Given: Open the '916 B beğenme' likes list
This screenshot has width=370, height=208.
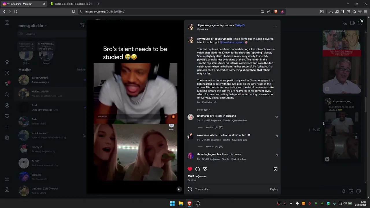Looking at the screenshot, I should click(197, 176).
